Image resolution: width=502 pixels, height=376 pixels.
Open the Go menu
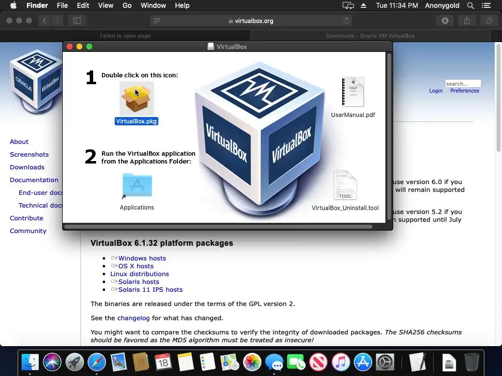[127, 5]
